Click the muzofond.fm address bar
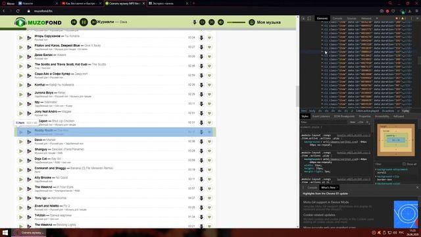 pos(43,11)
